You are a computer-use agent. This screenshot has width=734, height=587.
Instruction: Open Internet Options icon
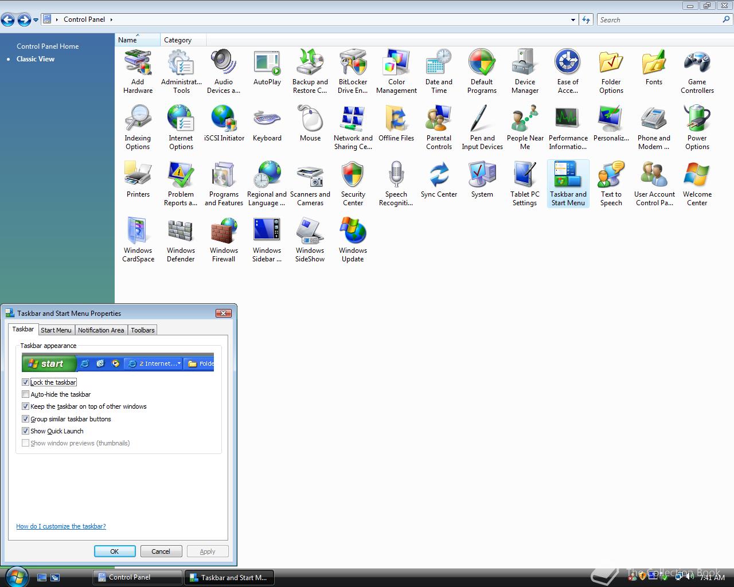pyautogui.click(x=181, y=128)
